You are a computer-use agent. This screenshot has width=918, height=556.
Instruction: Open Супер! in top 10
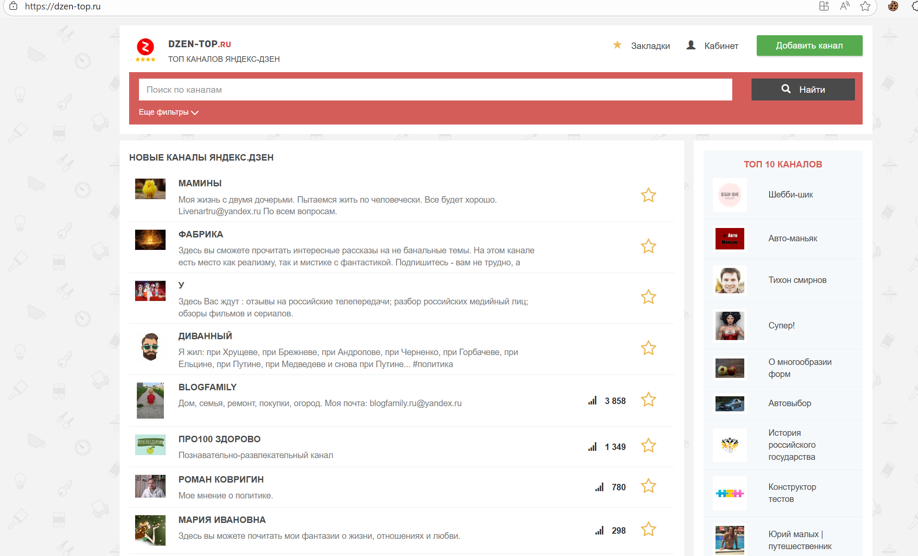781,325
